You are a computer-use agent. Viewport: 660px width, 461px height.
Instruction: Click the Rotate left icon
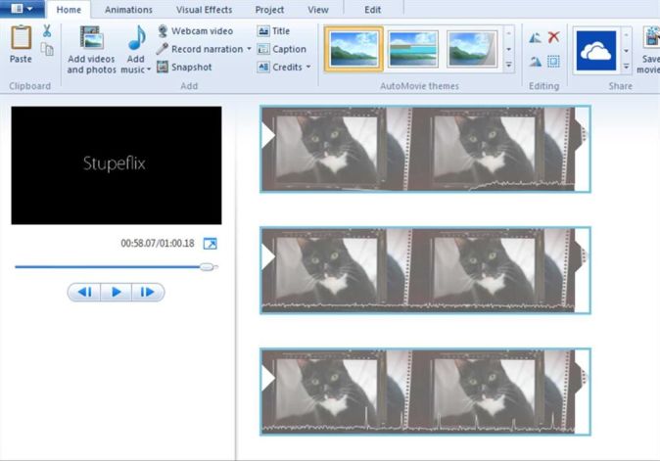(535, 38)
